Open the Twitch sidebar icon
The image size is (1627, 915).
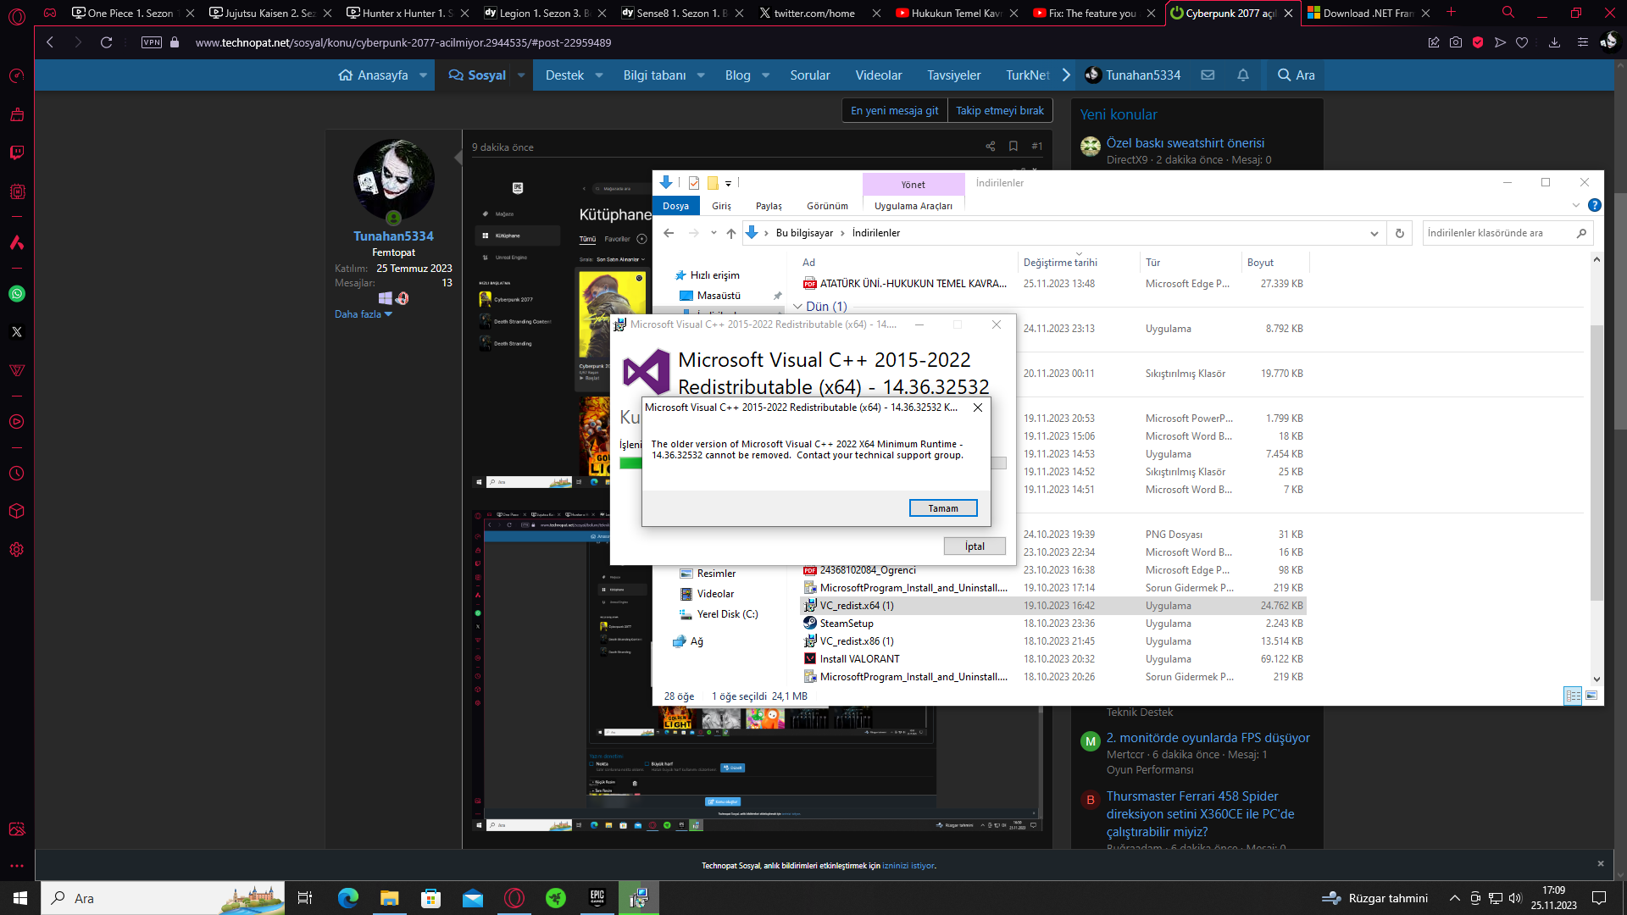[x=16, y=152]
